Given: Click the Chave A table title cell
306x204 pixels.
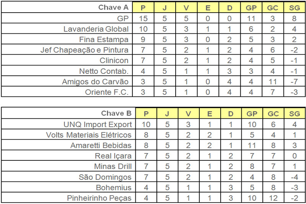Looking at the screenshot, I should point(115,7).
